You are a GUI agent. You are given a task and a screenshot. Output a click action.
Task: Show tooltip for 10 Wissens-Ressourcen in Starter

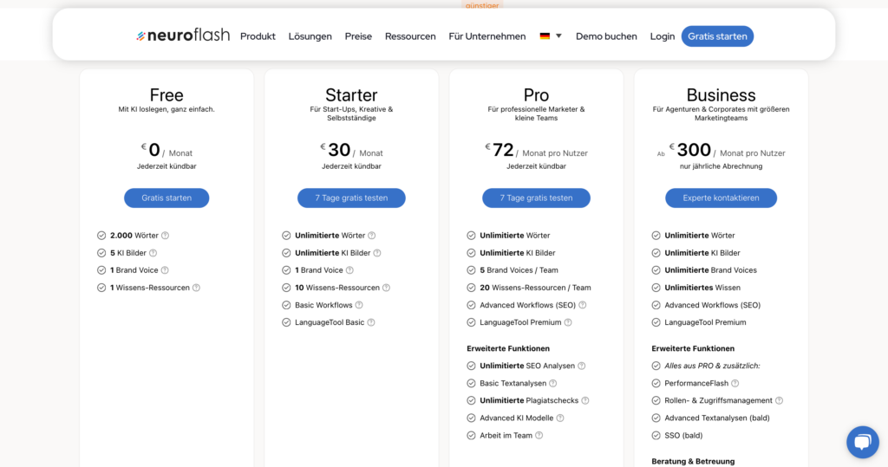click(386, 288)
